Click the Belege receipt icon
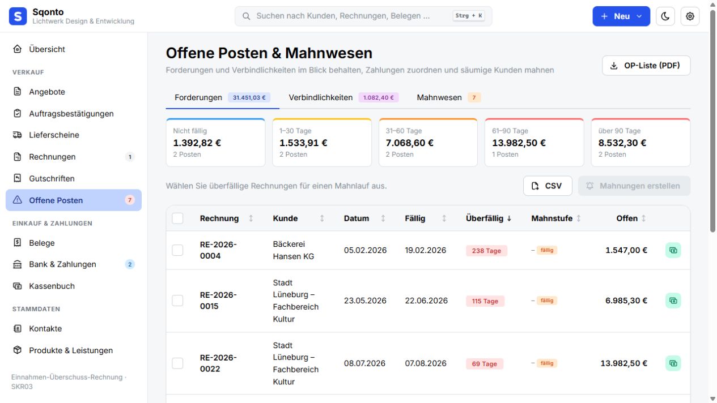The width and height of the screenshot is (717, 403). [18, 243]
